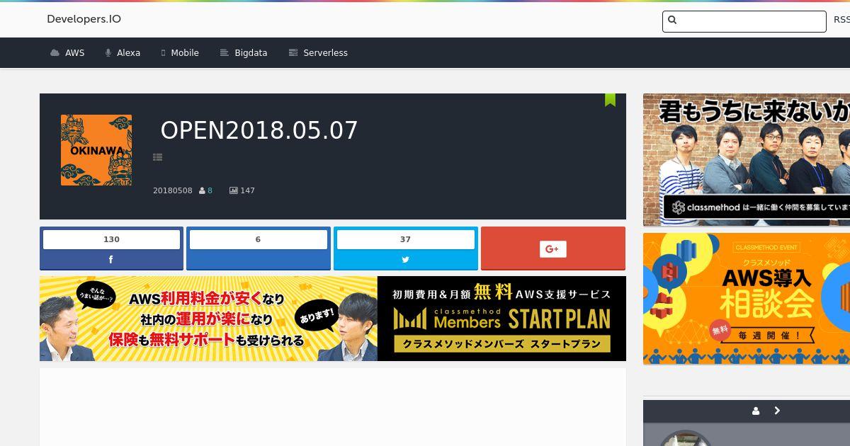Open the RSS link
Viewport: 850px width, 446px height.
[841, 20]
